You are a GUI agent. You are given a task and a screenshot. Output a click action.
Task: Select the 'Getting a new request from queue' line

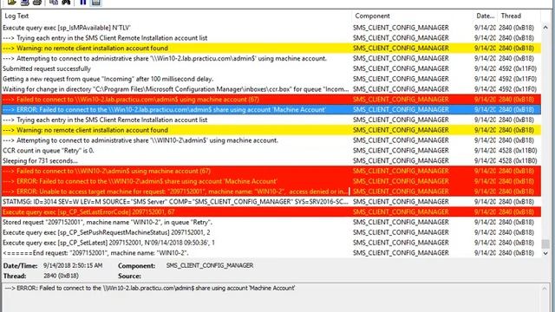tap(271, 79)
